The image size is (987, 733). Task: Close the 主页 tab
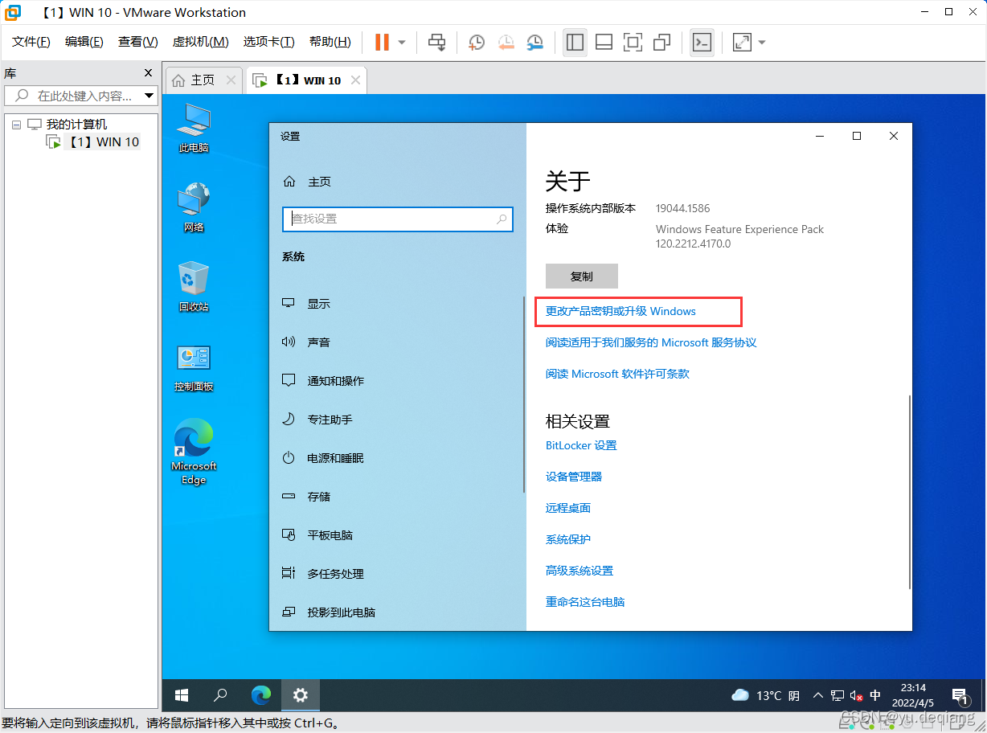pos(231,80)
